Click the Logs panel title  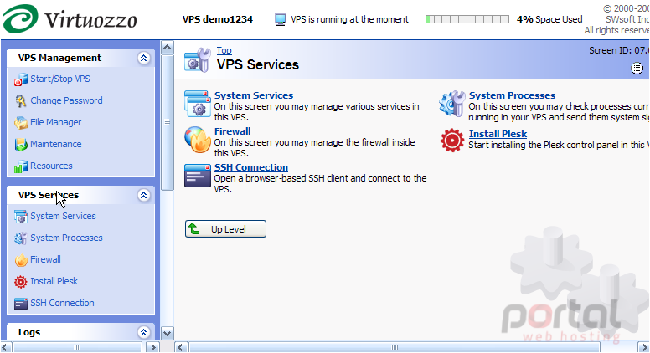click(29, 332)
